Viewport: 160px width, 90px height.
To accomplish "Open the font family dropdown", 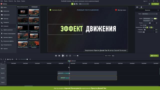I will click(148, 18).
